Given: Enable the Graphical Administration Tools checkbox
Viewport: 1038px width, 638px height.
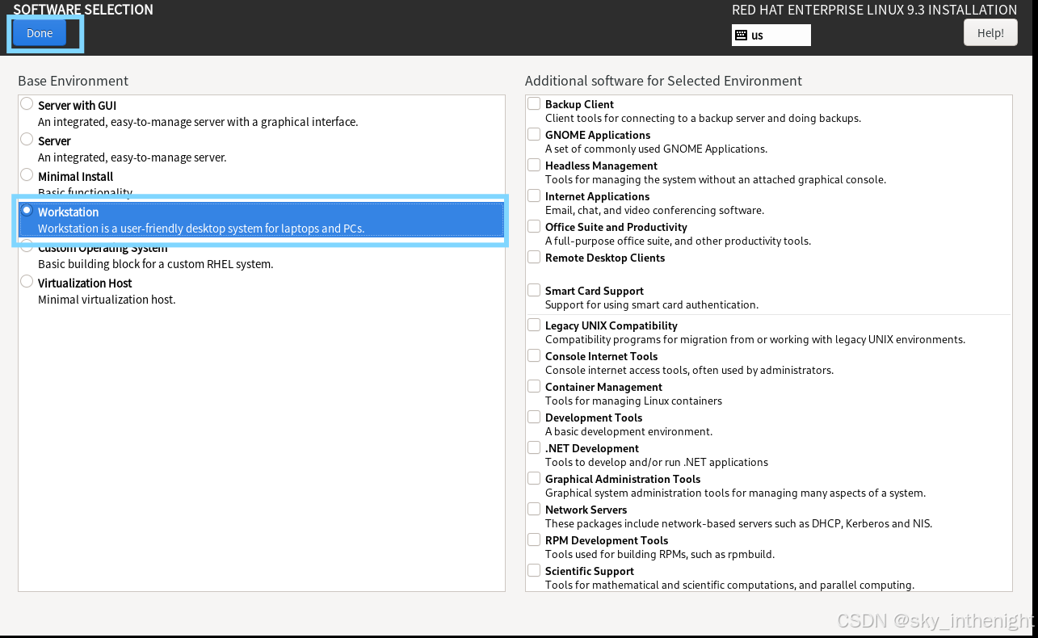Looking at the screenshot, I should 534,478.
